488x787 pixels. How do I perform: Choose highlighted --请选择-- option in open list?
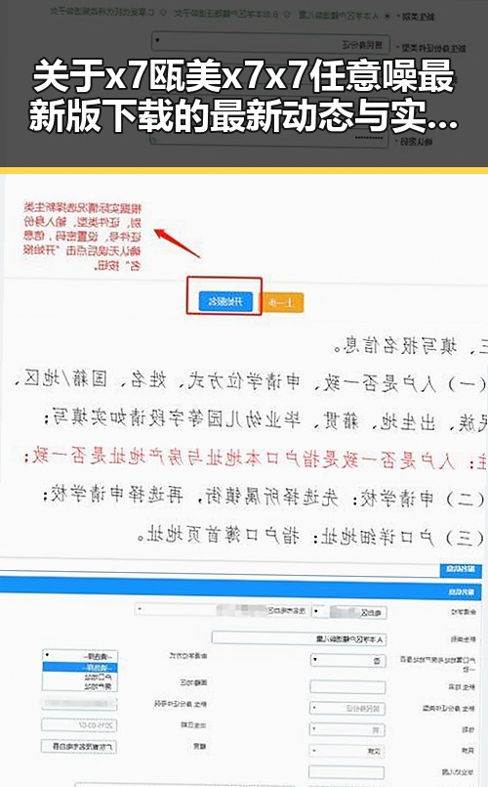(x=80, y=668)
